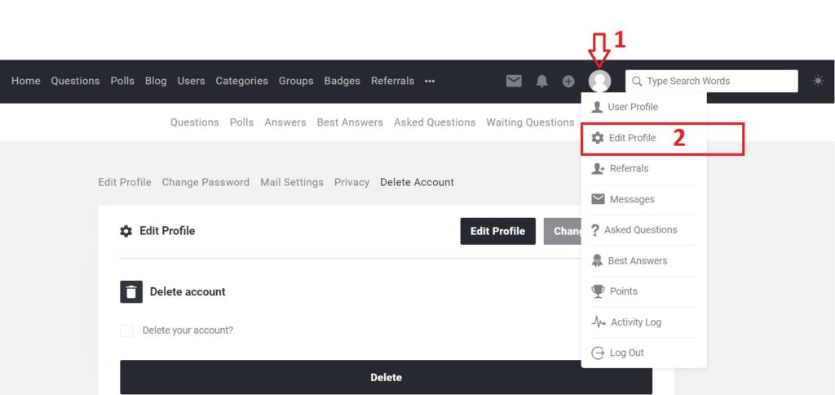This screenshot has height=395, width=835.
Task: Expand the three-dots more menu in navbar
Action: pos(430,81)
